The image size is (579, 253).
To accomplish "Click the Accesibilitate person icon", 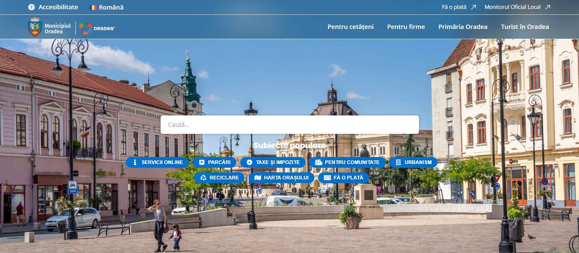I will click(x=31, y=7).
